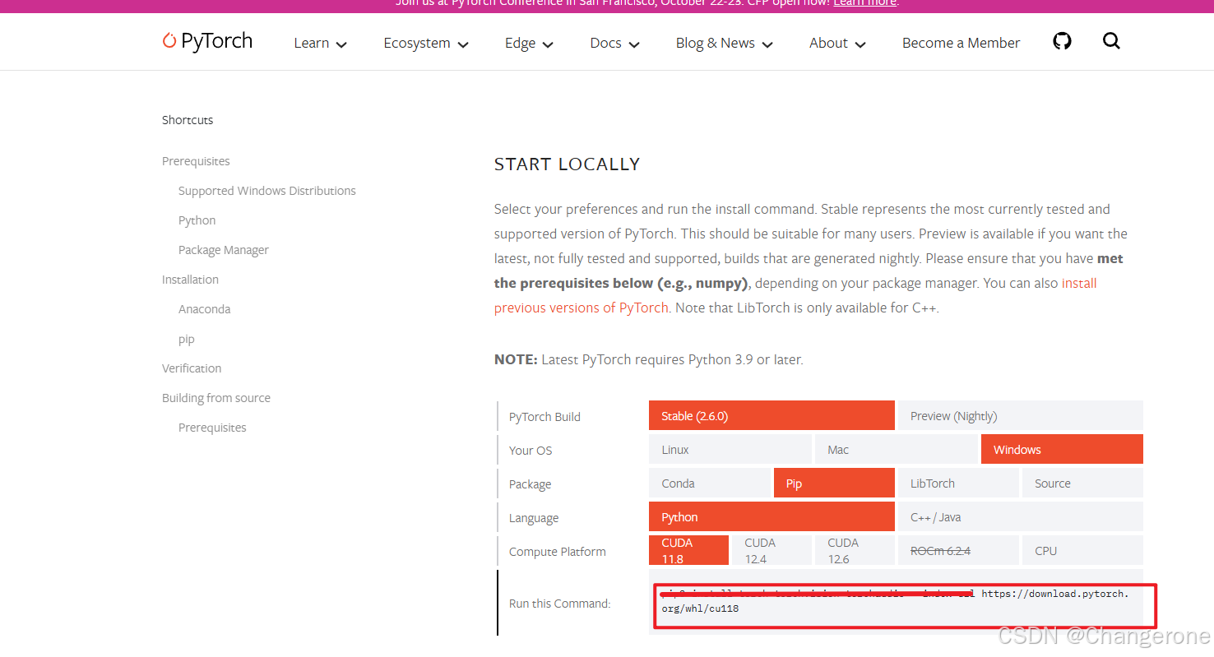
Task: Click the Compute Platform row label
Action: (x=558, y=552)
